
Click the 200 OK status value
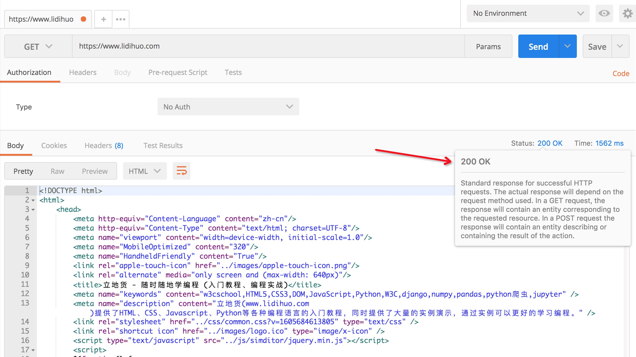click(550, 143)
